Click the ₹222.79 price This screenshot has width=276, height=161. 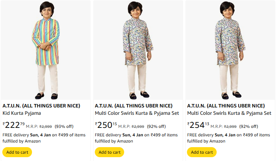pos(13,125)
